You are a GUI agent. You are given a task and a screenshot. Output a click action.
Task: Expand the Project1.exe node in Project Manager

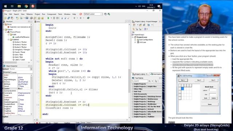(x=133, y=37)
